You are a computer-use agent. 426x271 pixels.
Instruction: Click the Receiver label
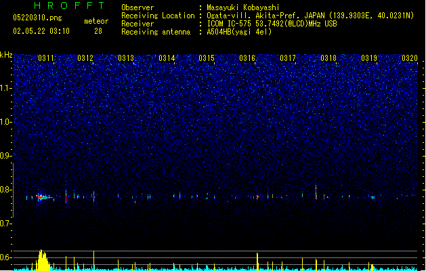137,24
